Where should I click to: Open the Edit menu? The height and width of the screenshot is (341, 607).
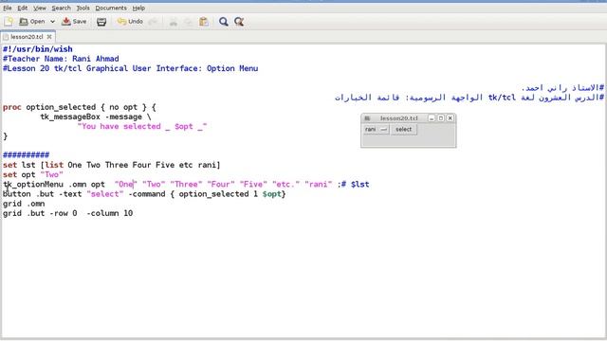coord(23,8)
